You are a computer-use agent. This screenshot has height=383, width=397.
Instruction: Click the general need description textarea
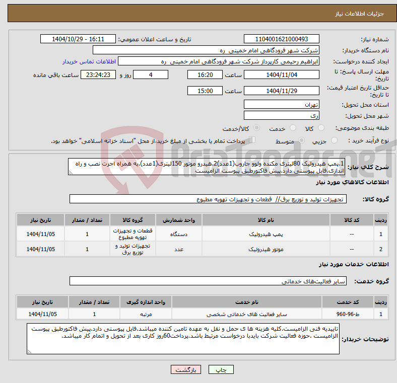click(x=207, y=167)
